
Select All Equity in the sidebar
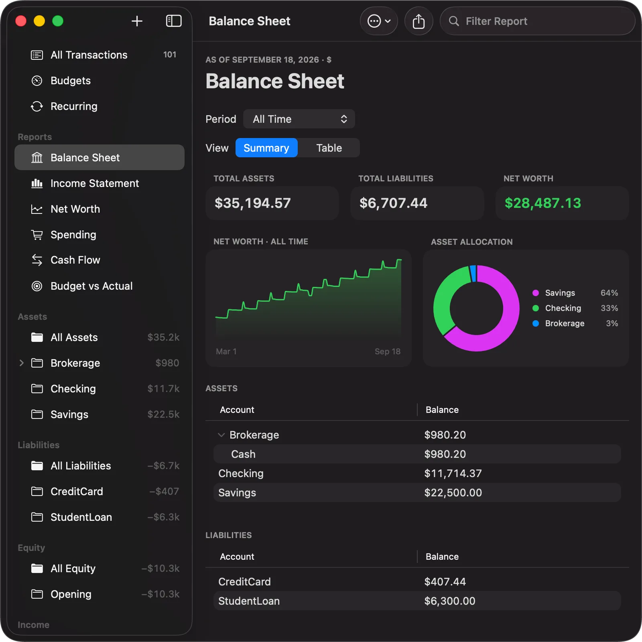click(100, 569)
